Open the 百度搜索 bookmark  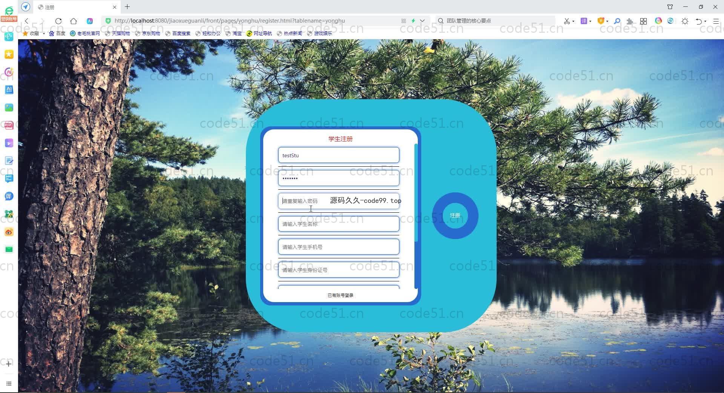tap(178, 33)
